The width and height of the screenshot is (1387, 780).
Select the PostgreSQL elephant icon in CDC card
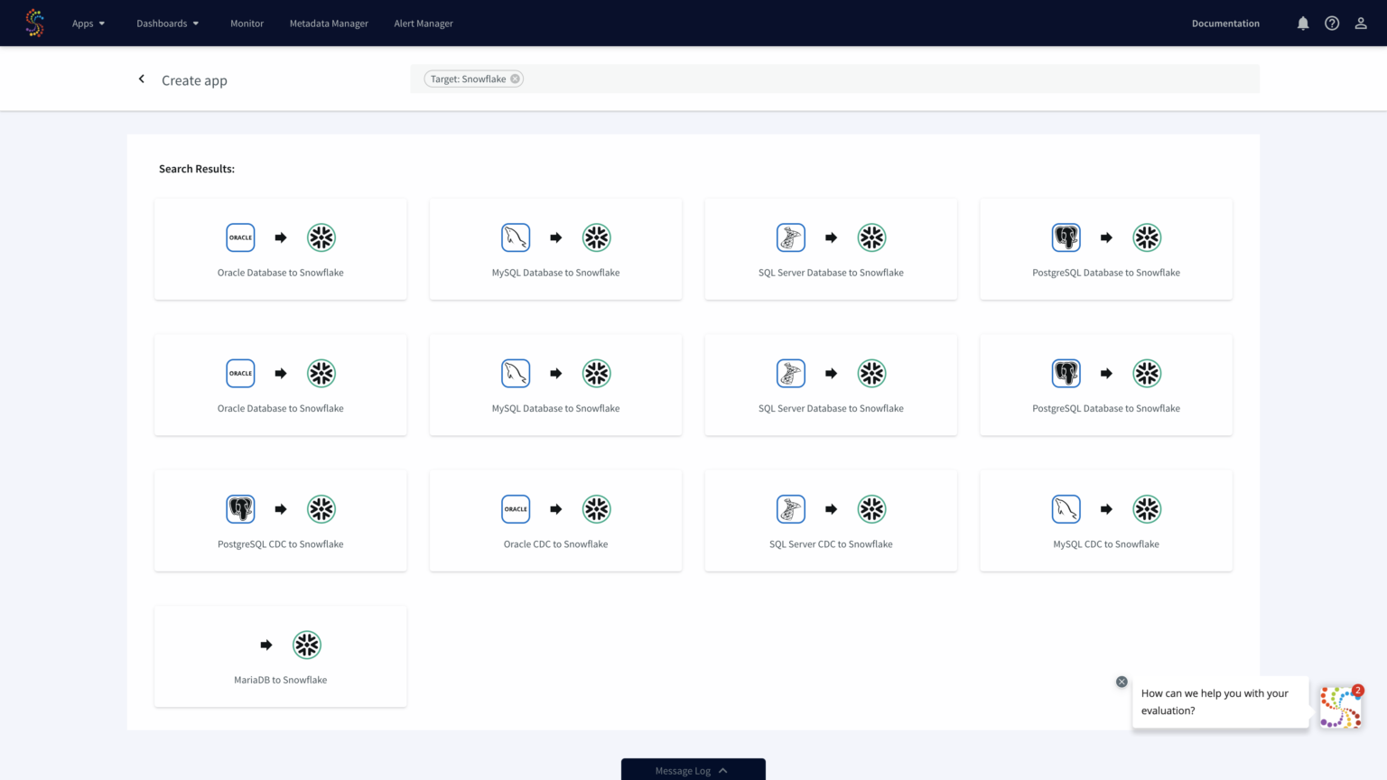[x=240, y=508]
